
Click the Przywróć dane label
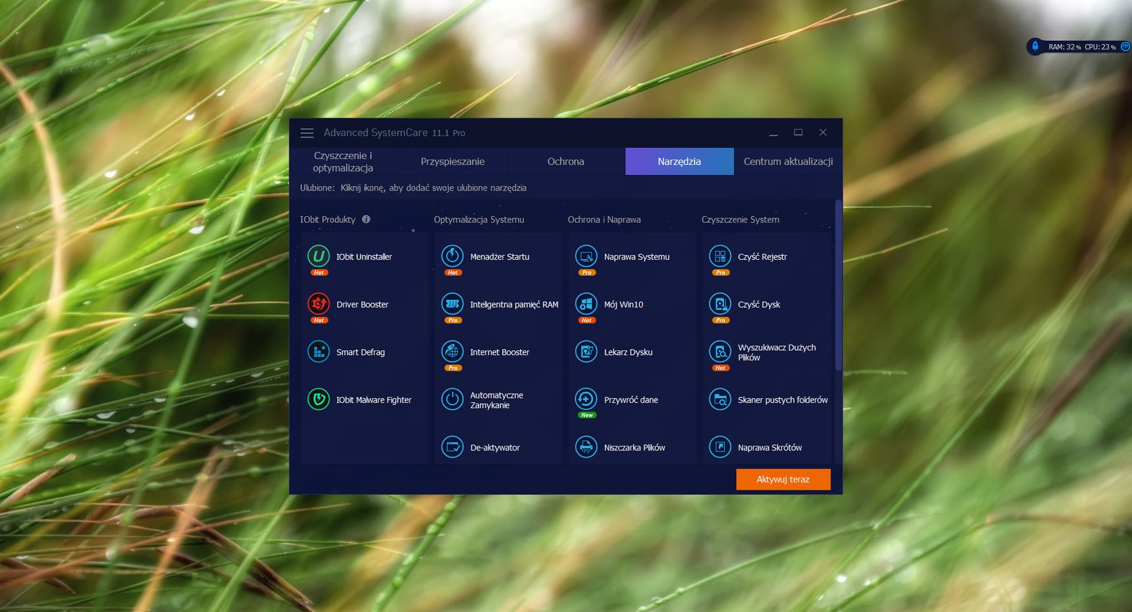(x=631, y=400)
